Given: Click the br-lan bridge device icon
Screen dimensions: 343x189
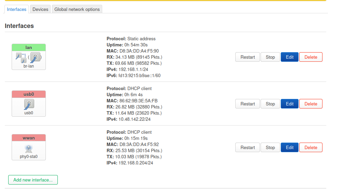Looking at the screenshot, I should (x=21, y=57).
